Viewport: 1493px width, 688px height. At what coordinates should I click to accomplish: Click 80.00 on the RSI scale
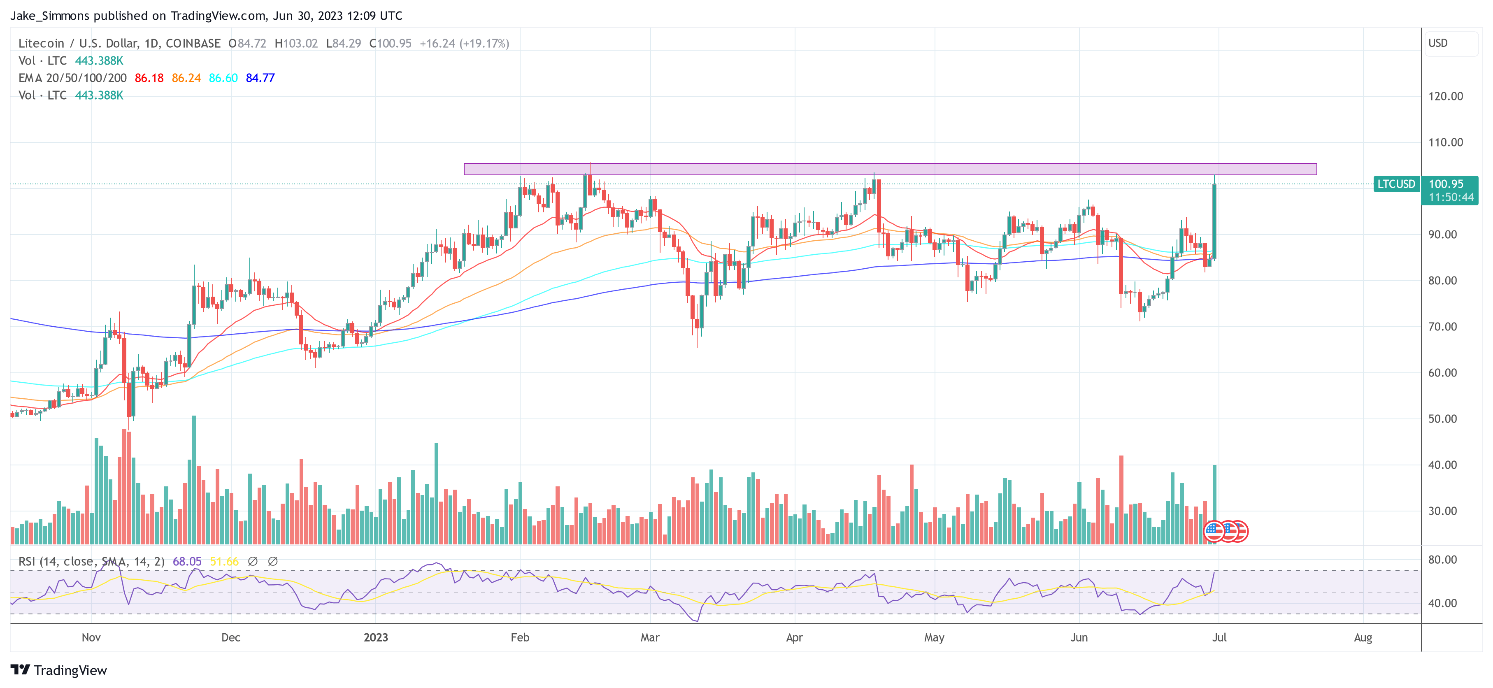coord(1442,559)
